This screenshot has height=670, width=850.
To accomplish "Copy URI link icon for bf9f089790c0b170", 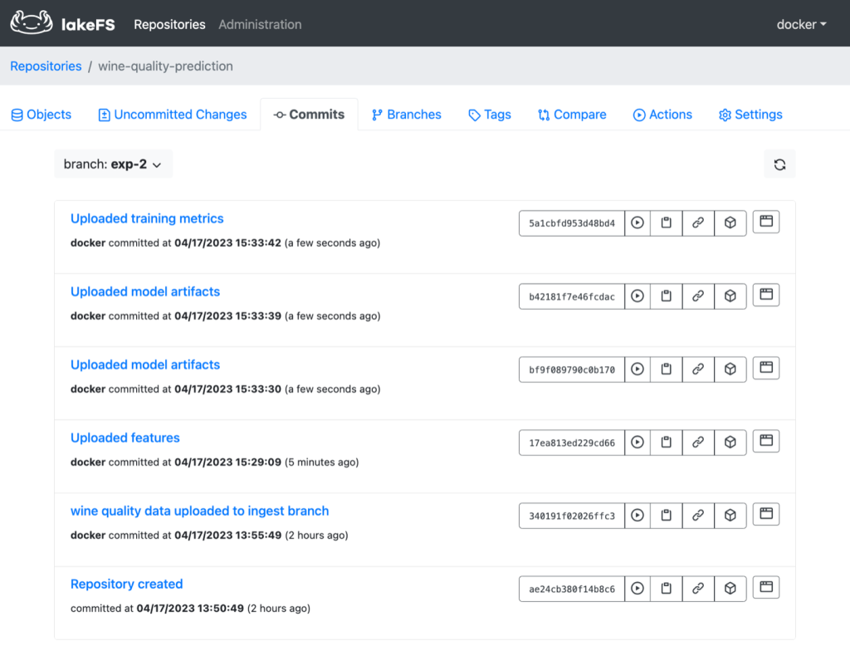I will pos(698,369).
